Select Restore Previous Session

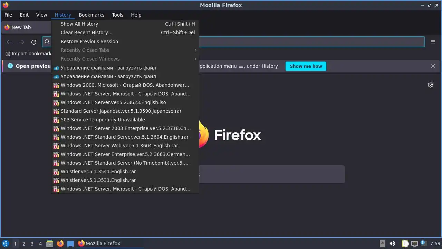[125, 41]
